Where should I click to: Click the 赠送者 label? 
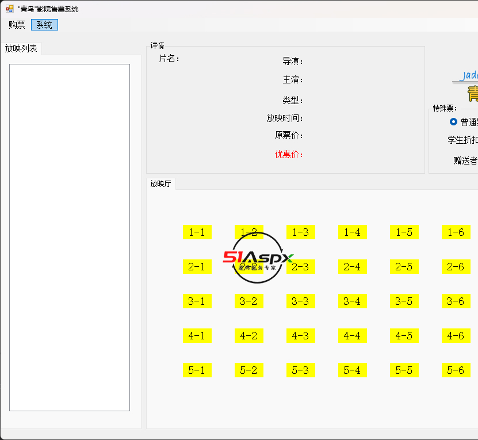tap(465, 160)
